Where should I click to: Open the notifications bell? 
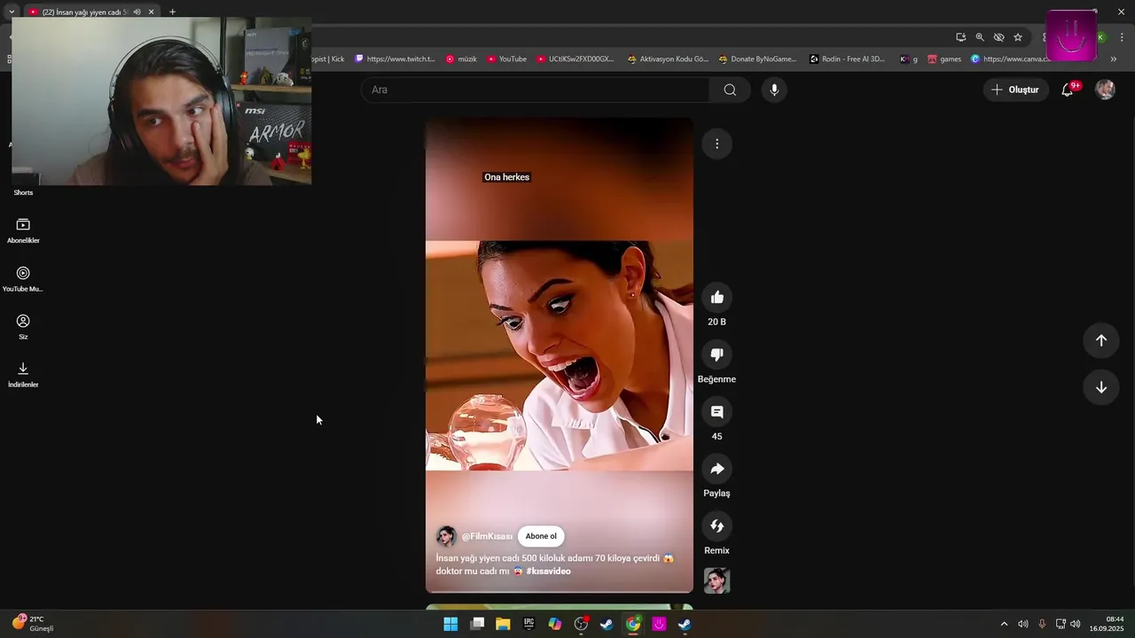1068,89
